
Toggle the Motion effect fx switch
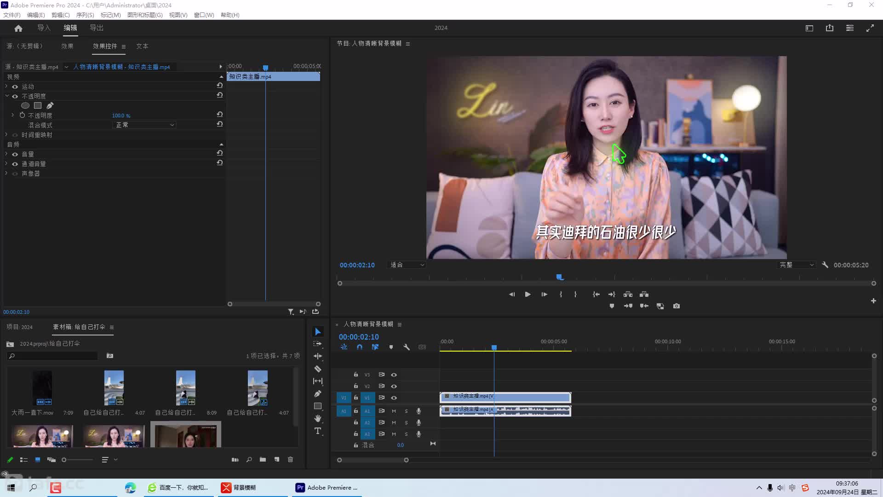[x=15, y=87]
